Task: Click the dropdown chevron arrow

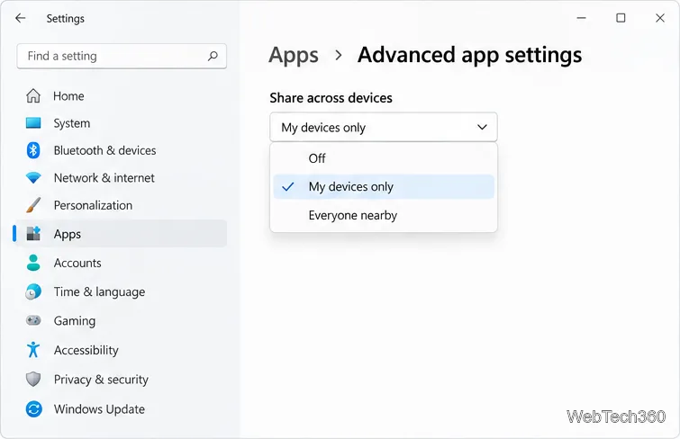Action: tap(482, 127)
